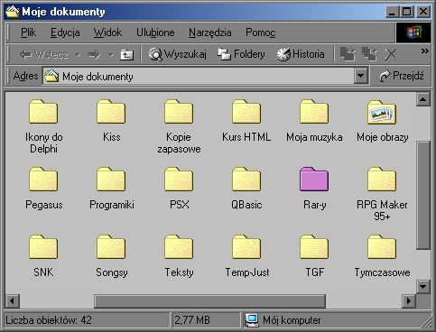Select the Moja muzyka folder icon
This screenshot has width=436, height=332.
[314, 112]
